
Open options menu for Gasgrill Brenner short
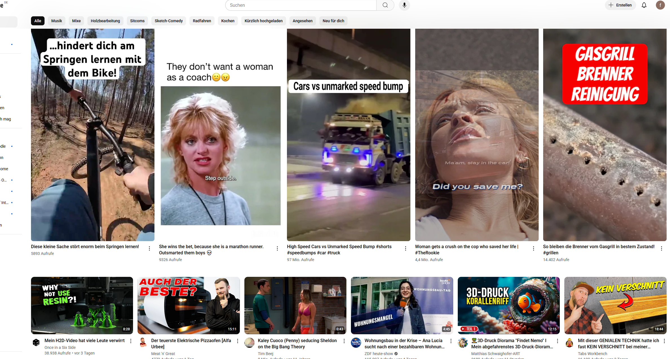661,248
